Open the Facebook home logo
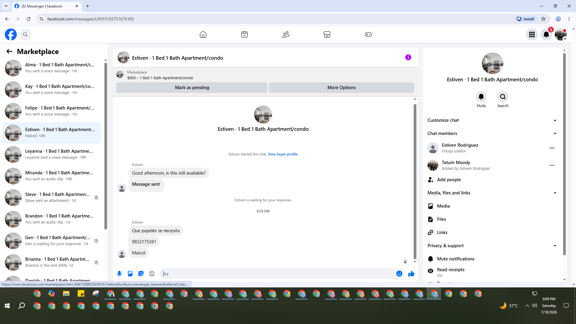The width and height of the screenshot is (576, 324). click(11, 34)
